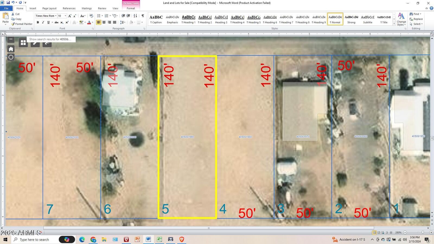Image resolution: width=434 pixels, height=244 pixels.
Task: Toggle Show/Hide paragraph marks
Action: pos(142,16)
